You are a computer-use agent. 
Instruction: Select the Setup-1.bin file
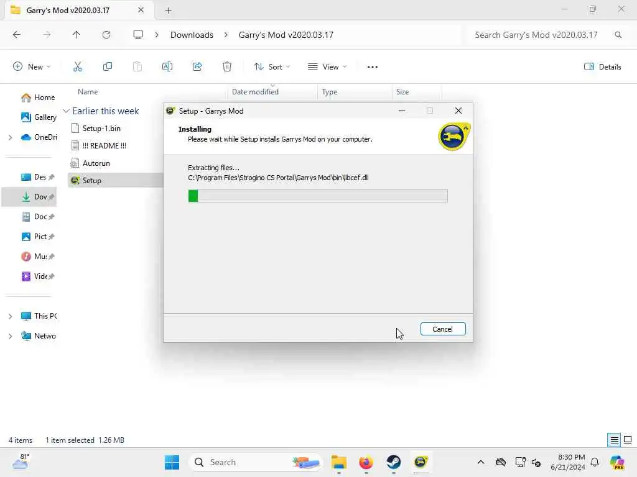pos(101,129)
